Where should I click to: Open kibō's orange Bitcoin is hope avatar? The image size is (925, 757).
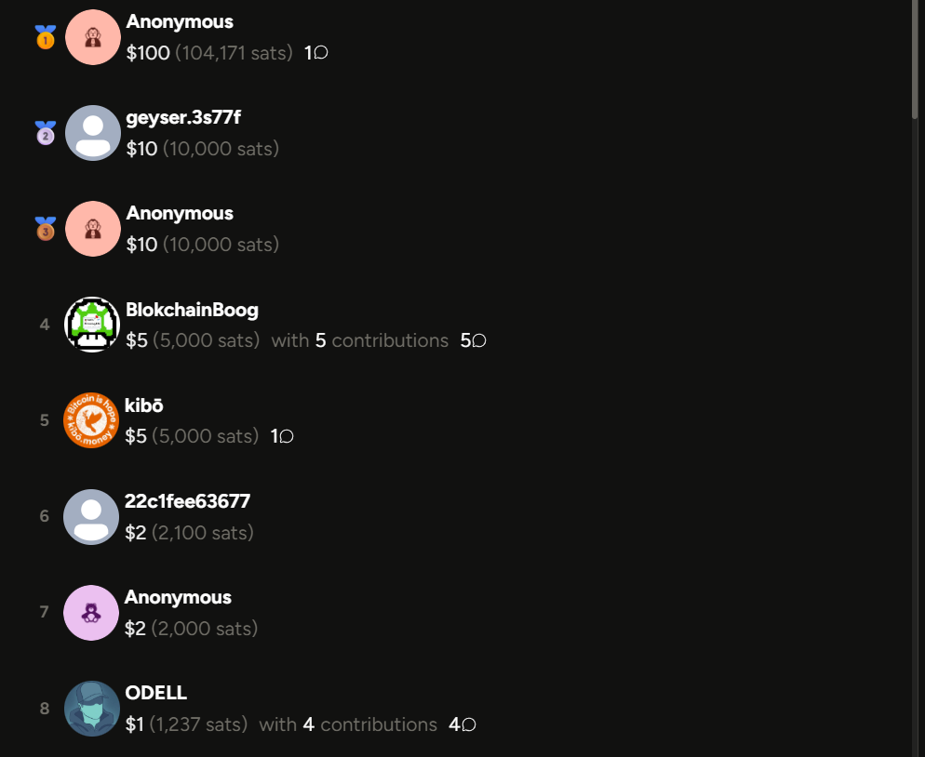click(91, 420)
